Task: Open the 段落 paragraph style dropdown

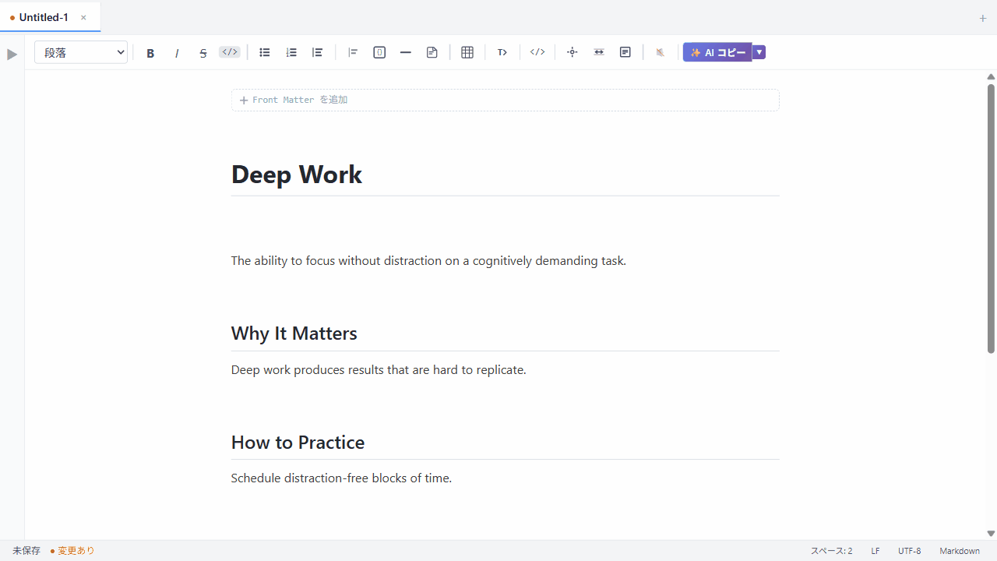Action: pyautogui.click(x=81, y=52)
